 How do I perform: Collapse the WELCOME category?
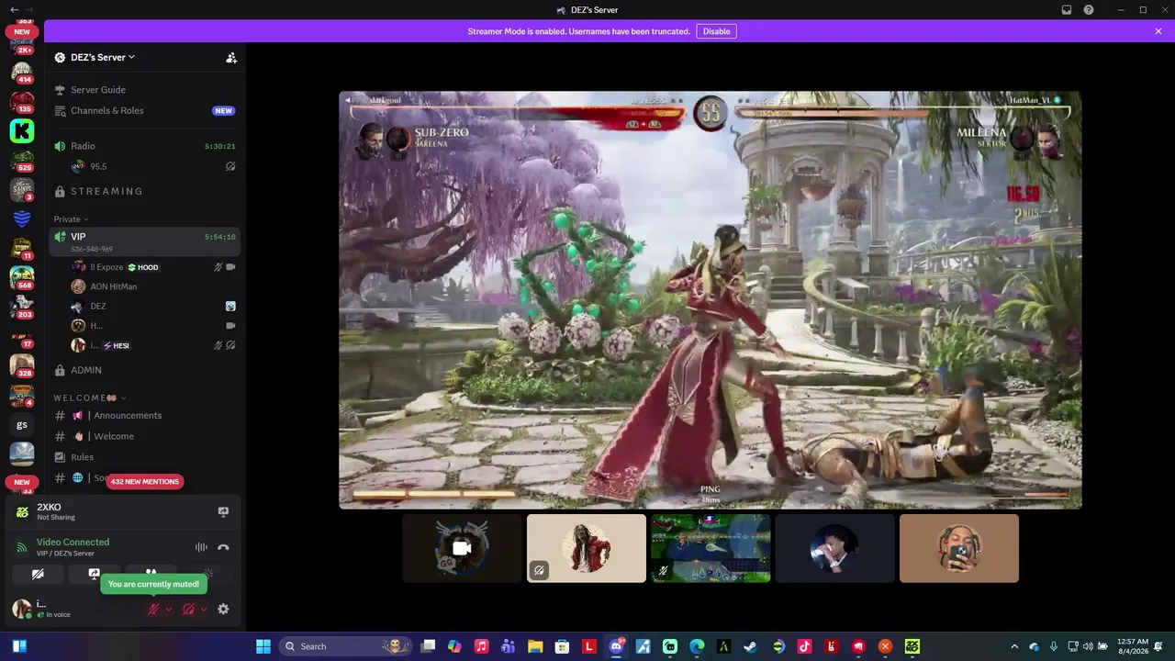(89, 398)
